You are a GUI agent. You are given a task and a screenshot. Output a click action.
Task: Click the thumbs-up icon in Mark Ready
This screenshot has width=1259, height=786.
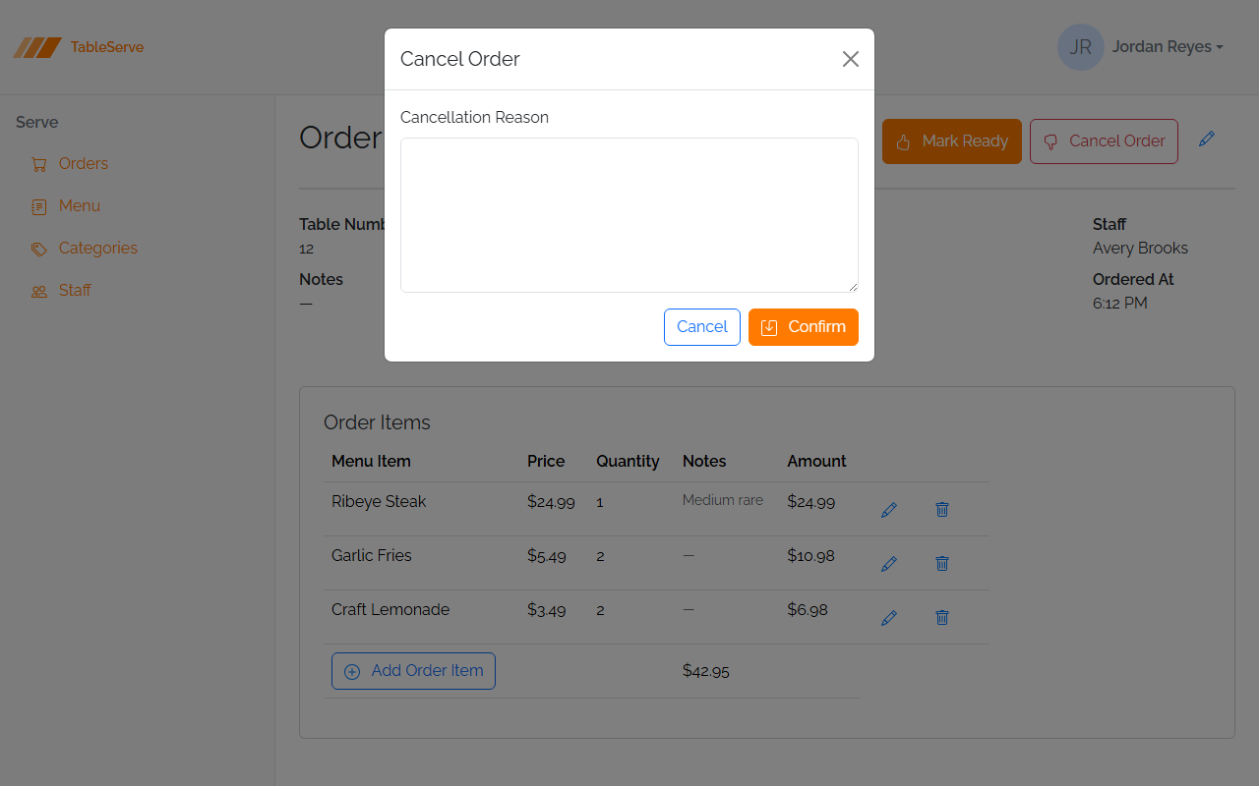click(904, 142)
